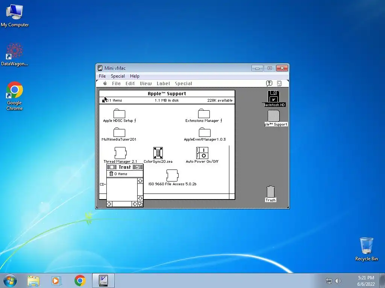The image size is (385, 288).
Task: Open the Mini vMac Special menu
Action: tap(118, 76)
